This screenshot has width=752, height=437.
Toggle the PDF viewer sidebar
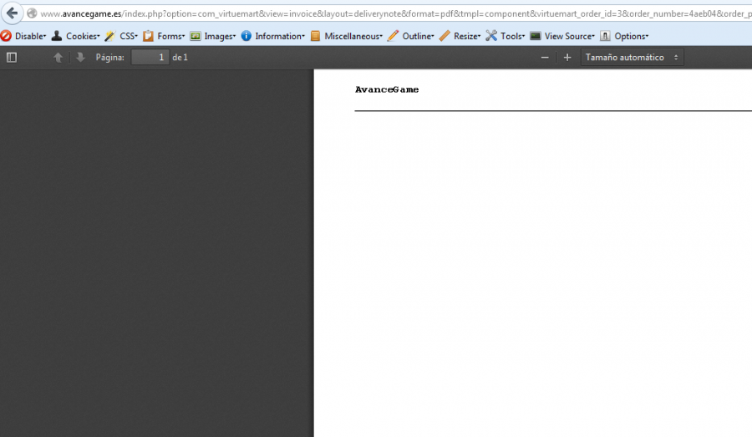coord(12,58)
